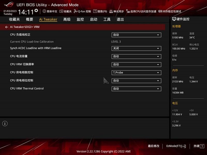Select CPU 电流容量 label
This screenshot has height=155, width=207.
click(19, 56)
